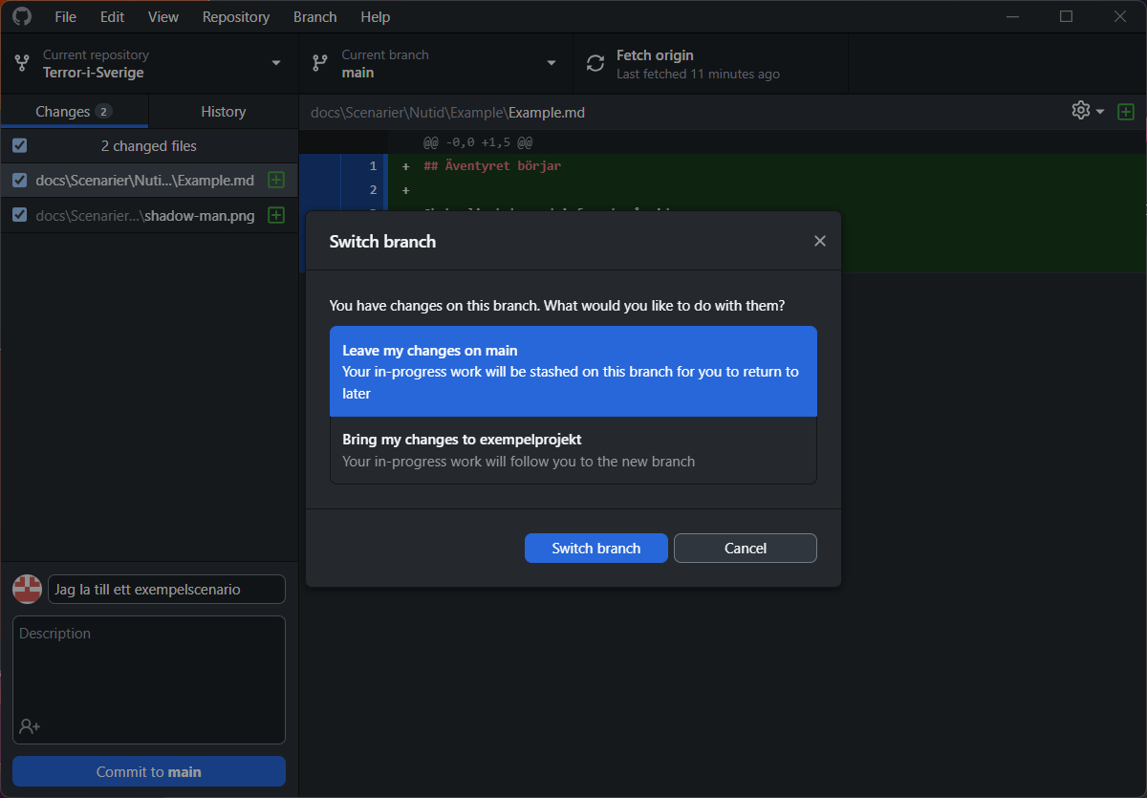The image size is (1147, 798).
Task: Click added-file icon next to shadow-man.png
Action: coord(276,215)
